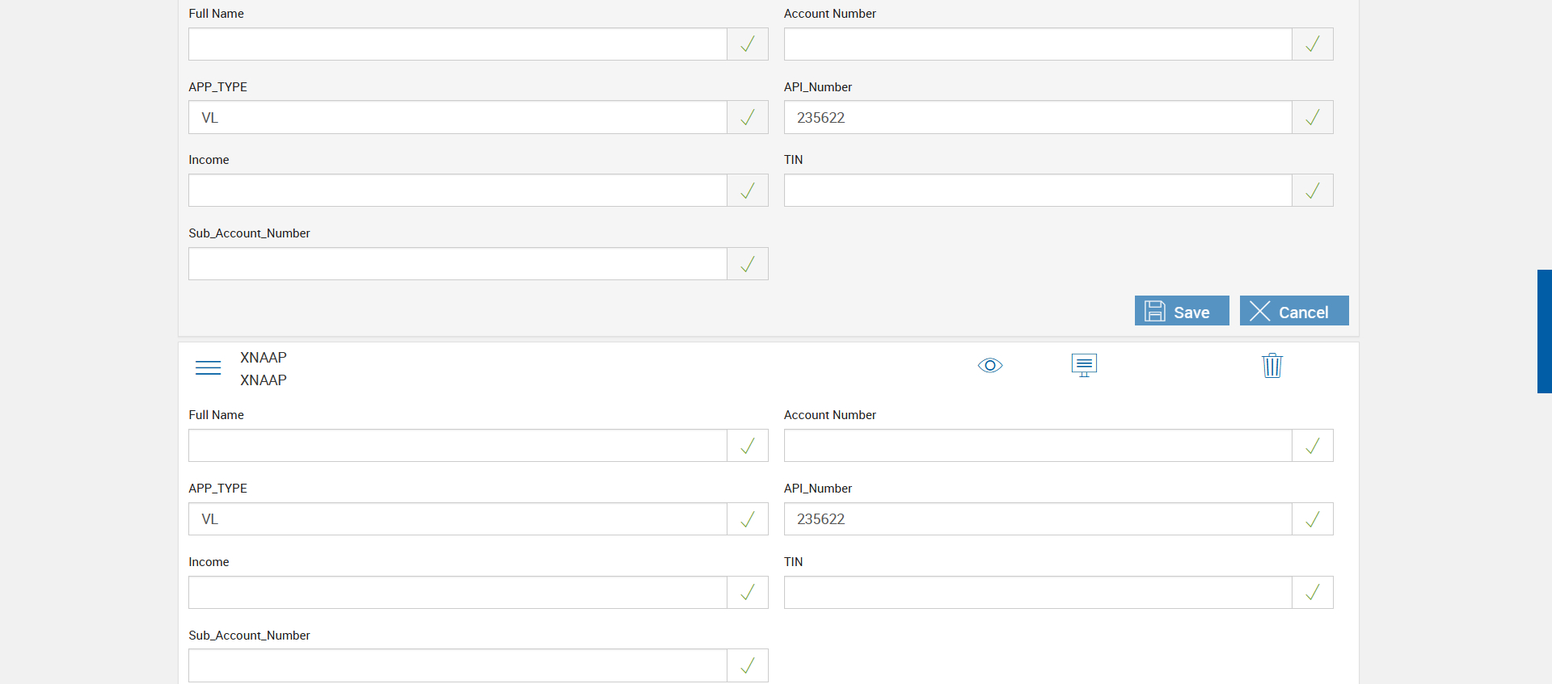1552x684 pixels.
Task: Click checkmark beside upper APP_TYPE field
Action: [x=748, y=118]
